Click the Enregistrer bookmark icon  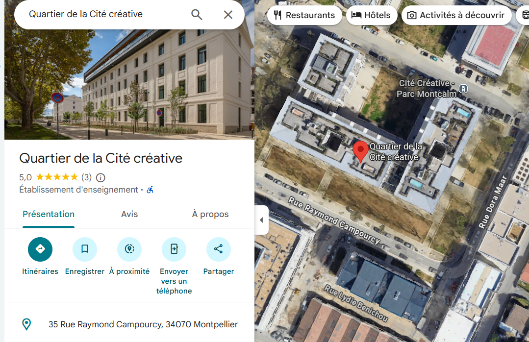click(x=85, y=249)
